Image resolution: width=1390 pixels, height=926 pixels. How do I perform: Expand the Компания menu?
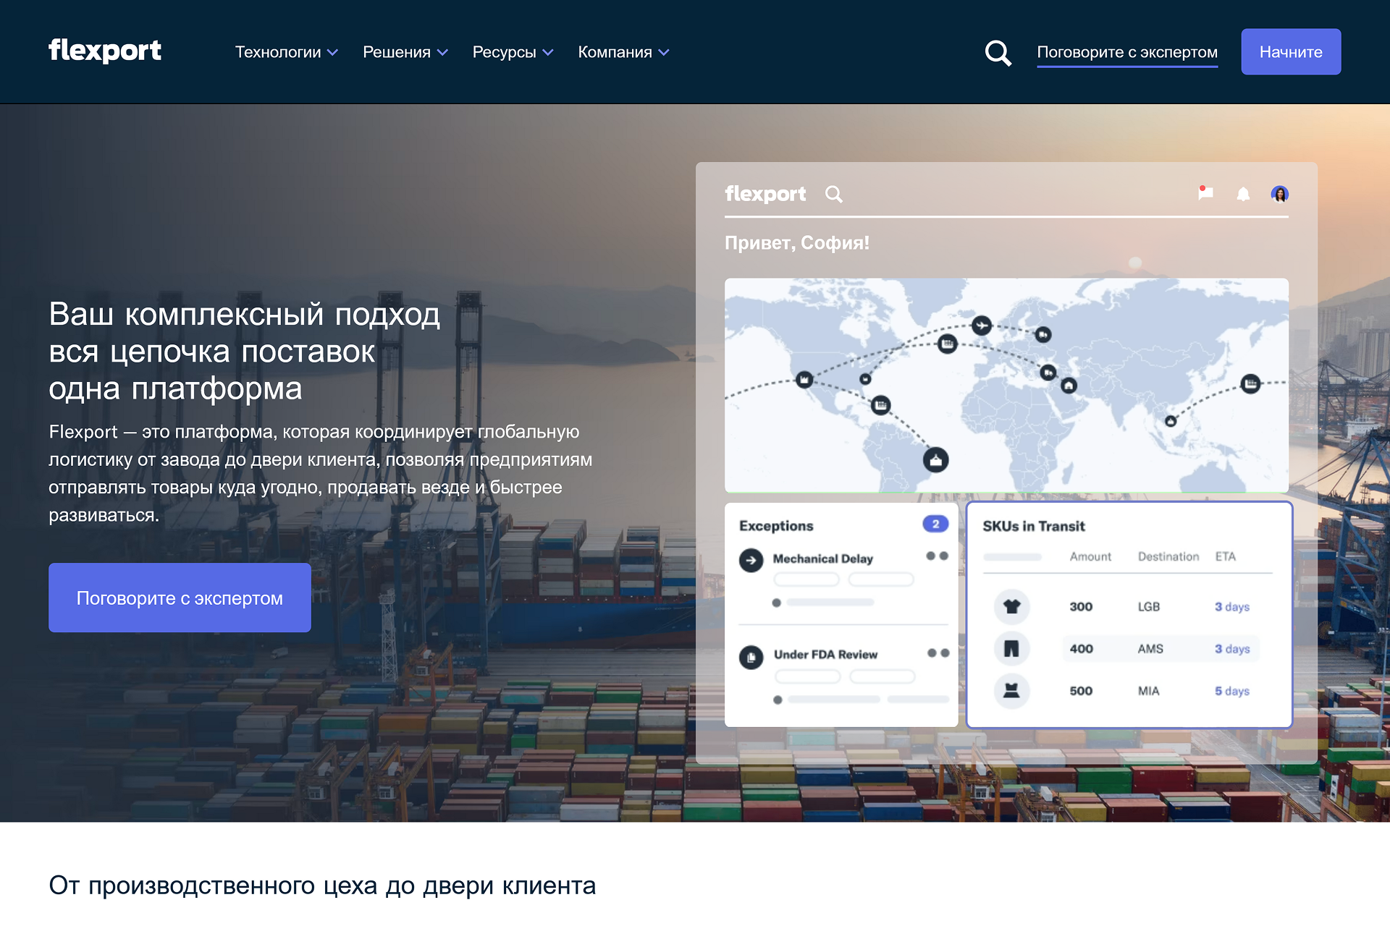(623, 52)
